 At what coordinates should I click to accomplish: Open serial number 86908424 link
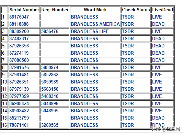tap(19, 104)
